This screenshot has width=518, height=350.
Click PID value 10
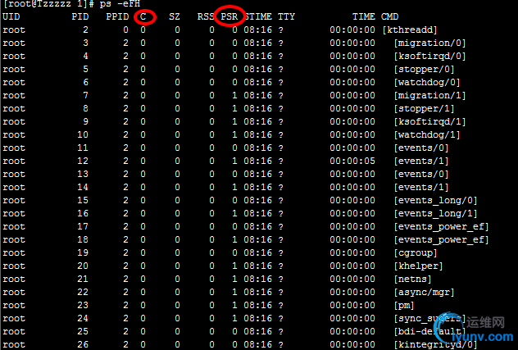83,135
